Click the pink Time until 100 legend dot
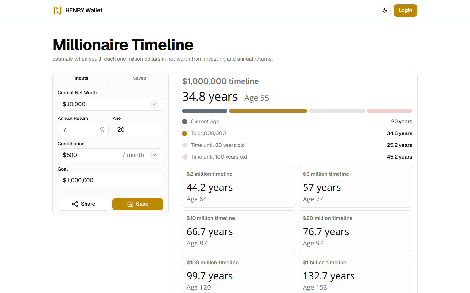The image size is (470, 293). point(185,157)
